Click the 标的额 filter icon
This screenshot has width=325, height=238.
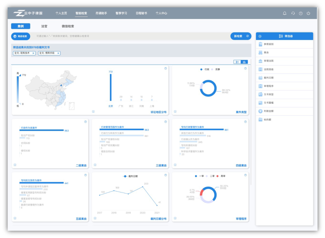(260, 120)
